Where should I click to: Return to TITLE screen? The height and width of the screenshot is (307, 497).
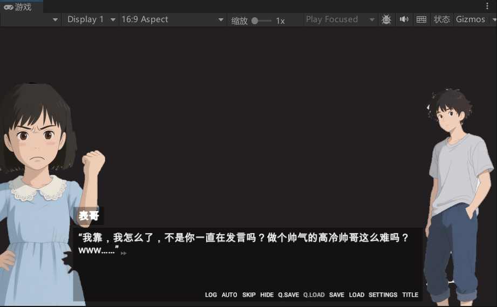point(410,295)
